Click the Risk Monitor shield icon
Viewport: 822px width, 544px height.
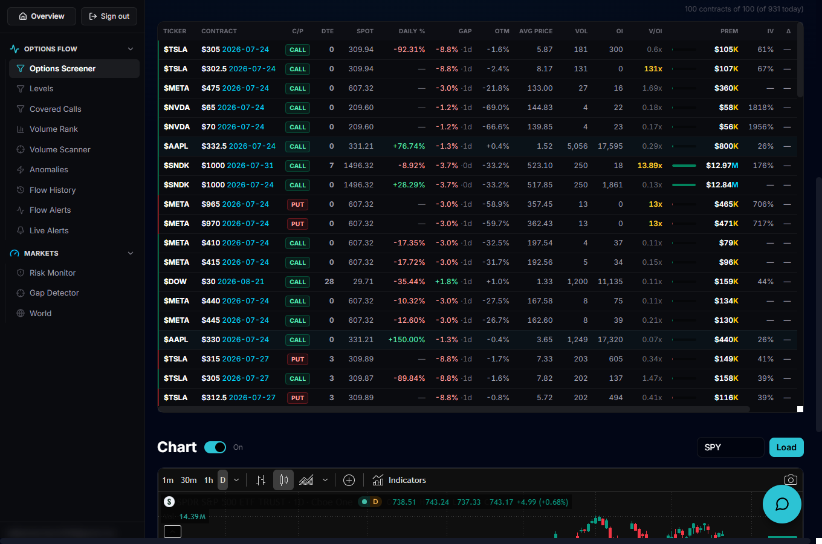[21, 273]
